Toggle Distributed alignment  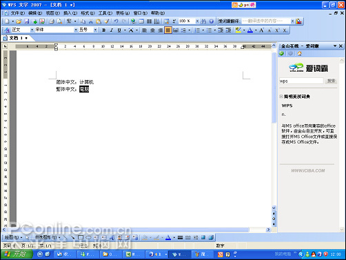coord(176,30)
